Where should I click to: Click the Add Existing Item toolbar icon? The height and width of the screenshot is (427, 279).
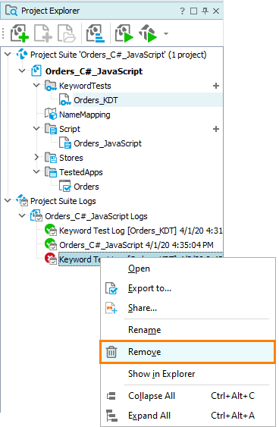coord(66,33)
